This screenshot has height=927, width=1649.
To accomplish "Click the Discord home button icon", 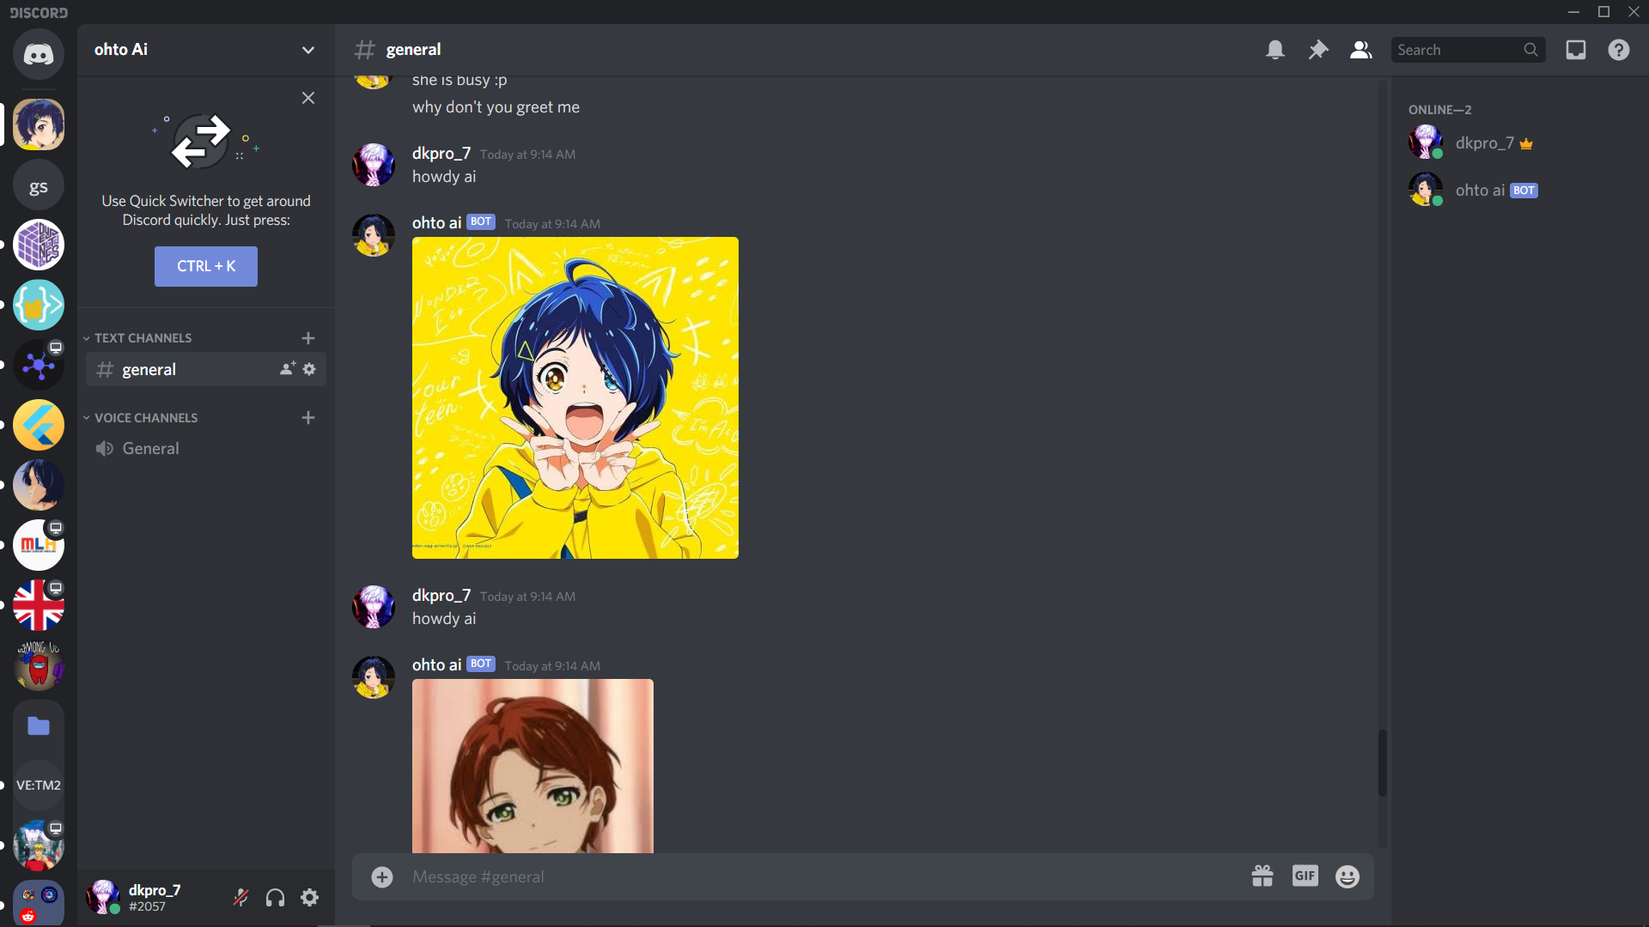I will (x=39, y=53).
